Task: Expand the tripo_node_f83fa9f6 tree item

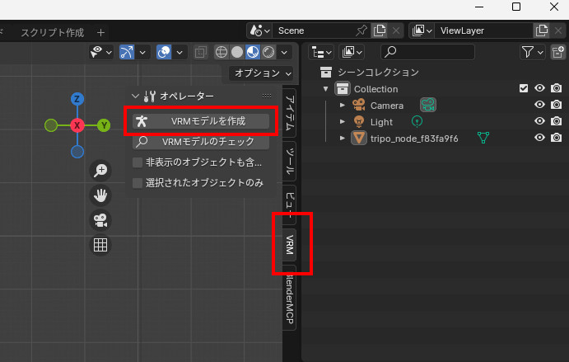Action: [343, 138]
